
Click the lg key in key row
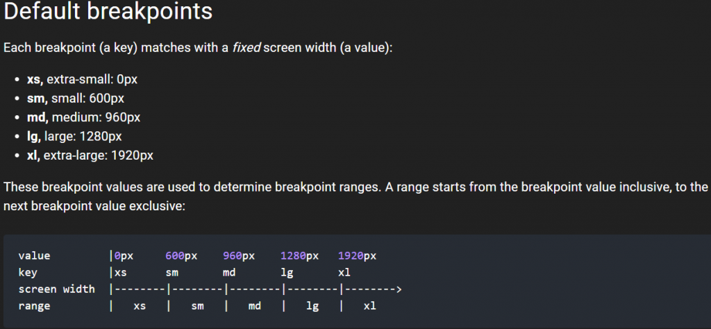(x=287, y=273)
